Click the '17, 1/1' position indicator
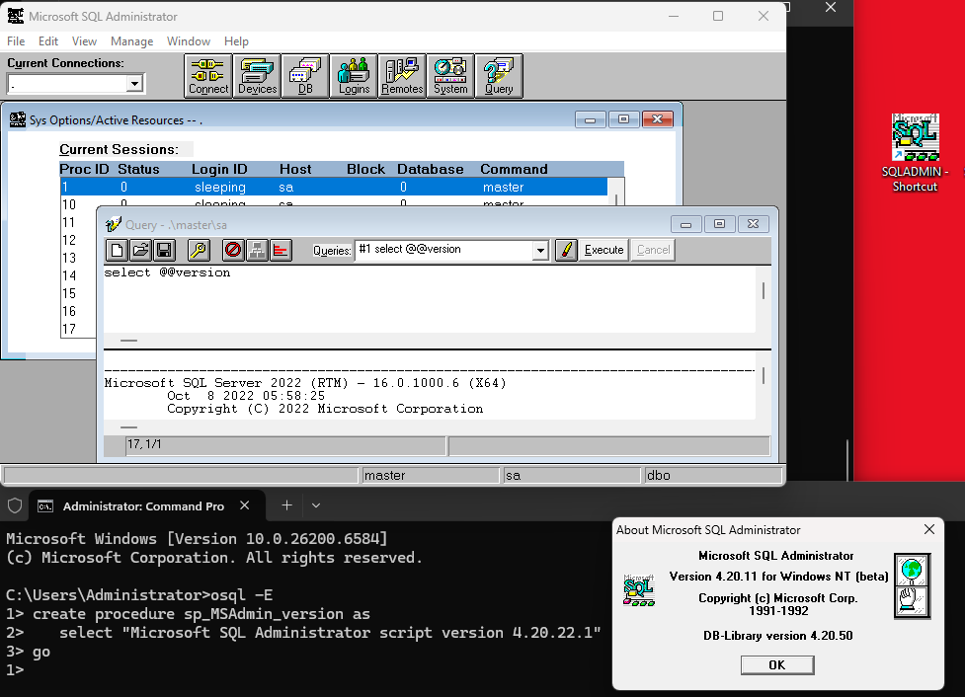This screenshot has width=965, height=697. (x=285, y=445)
